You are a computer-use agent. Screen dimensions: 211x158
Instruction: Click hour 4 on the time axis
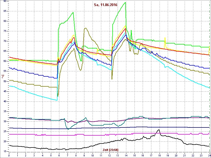coord(42,155)
